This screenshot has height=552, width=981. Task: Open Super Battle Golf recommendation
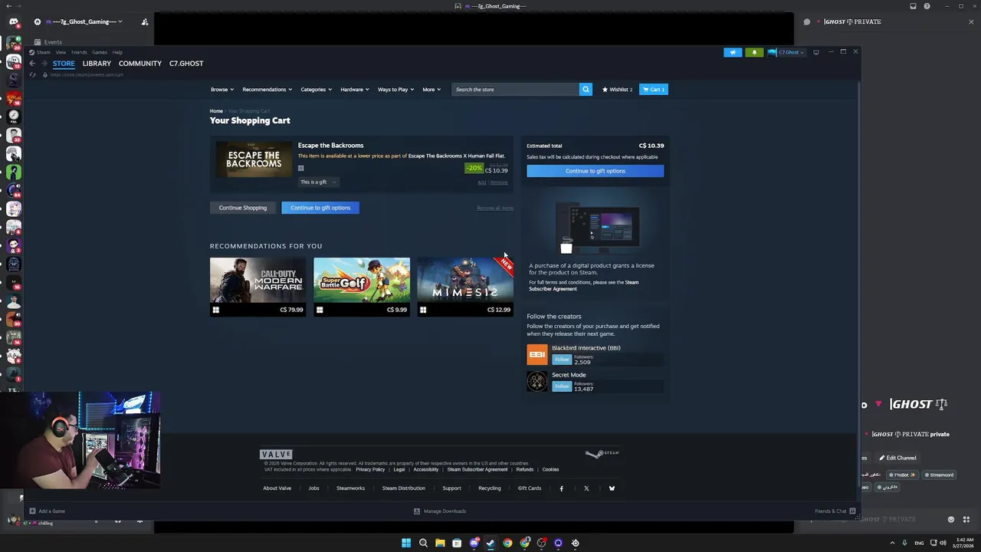click(362, 287)
